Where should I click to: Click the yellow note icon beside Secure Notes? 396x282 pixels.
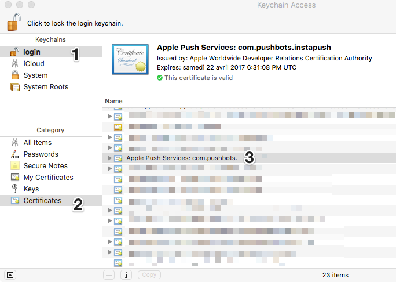pyautogui.click(x=15, y=165)
